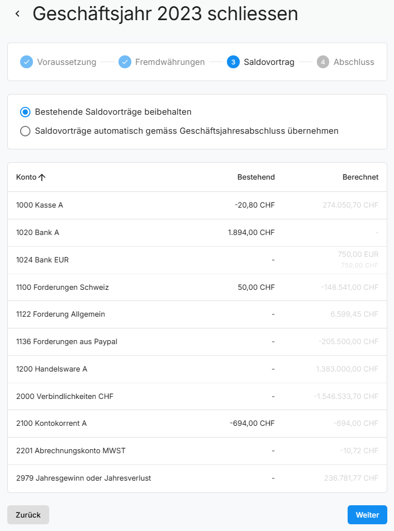Click the back arrow next to page title
This screenshot has height=531, width=394.
(x=18, y=14)
